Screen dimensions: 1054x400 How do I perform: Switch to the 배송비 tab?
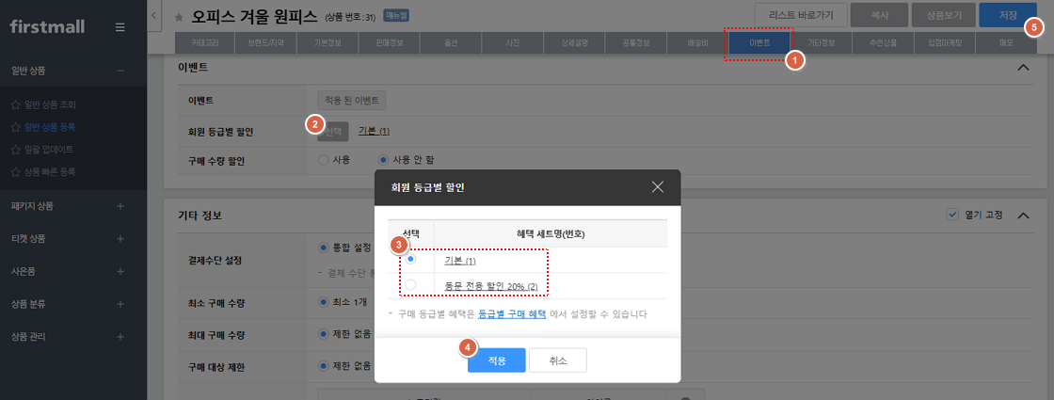pos(697,42)
